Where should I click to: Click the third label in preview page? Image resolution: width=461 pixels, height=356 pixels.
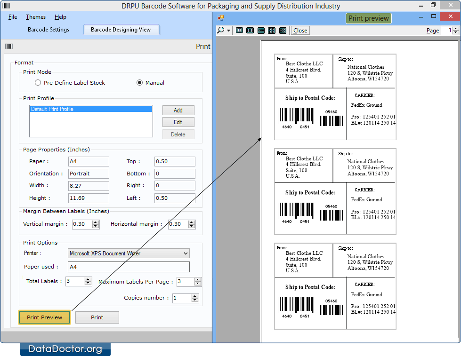[335, 286]
